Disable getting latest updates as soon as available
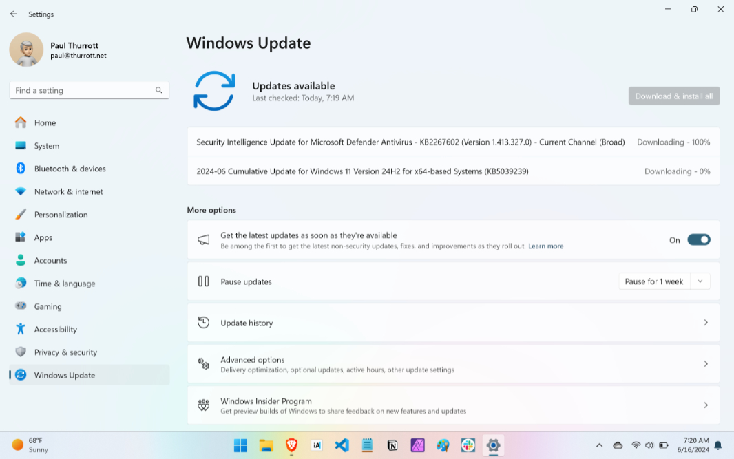Screen dimensions: 734x459 point(698,239)
